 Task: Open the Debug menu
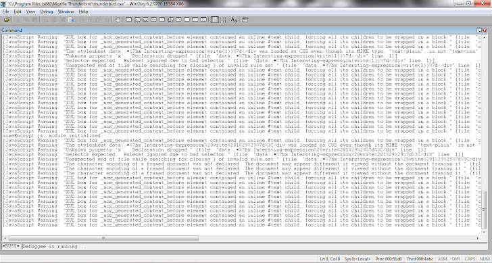pyautogui.click(x=47, y=11)
